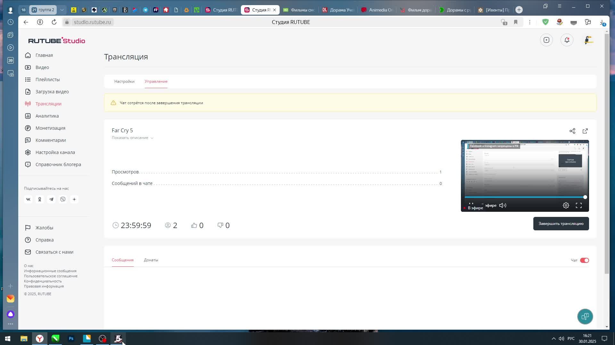Mute the stream player volume
The width and height of the screenshot is (615, 345).
coord(503,205)
